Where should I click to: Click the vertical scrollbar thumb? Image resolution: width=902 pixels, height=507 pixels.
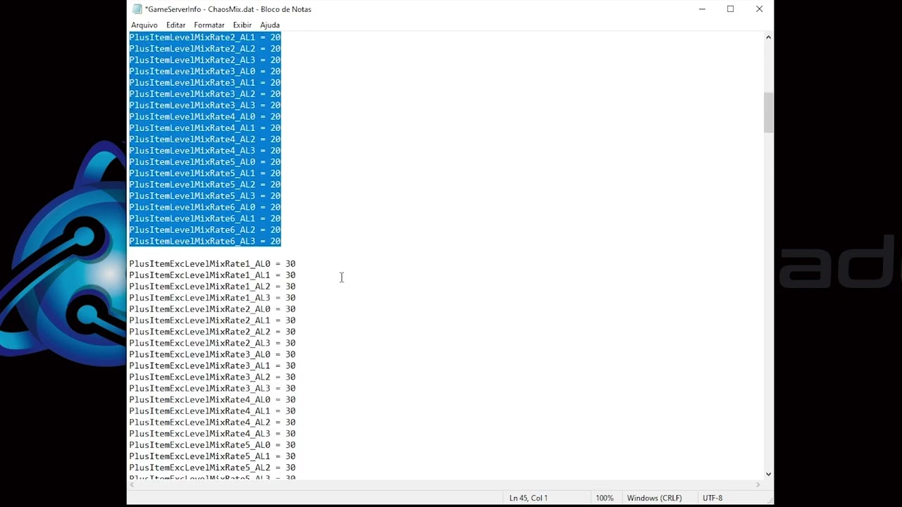768,112
